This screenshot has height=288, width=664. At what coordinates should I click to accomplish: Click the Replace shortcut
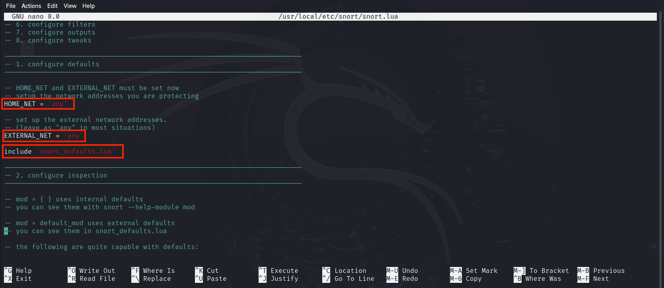(151, 278)
